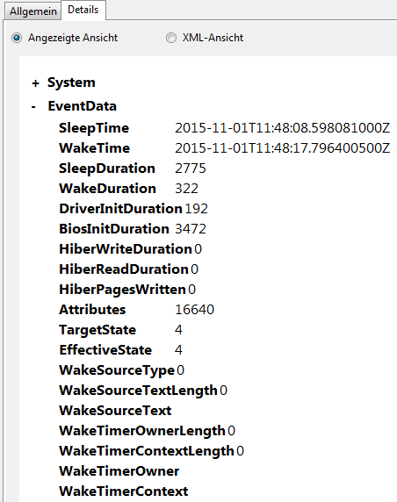Click the SleepDuration label
The image size is (397, 502).
pyautogui.click(x=107, y=169)
